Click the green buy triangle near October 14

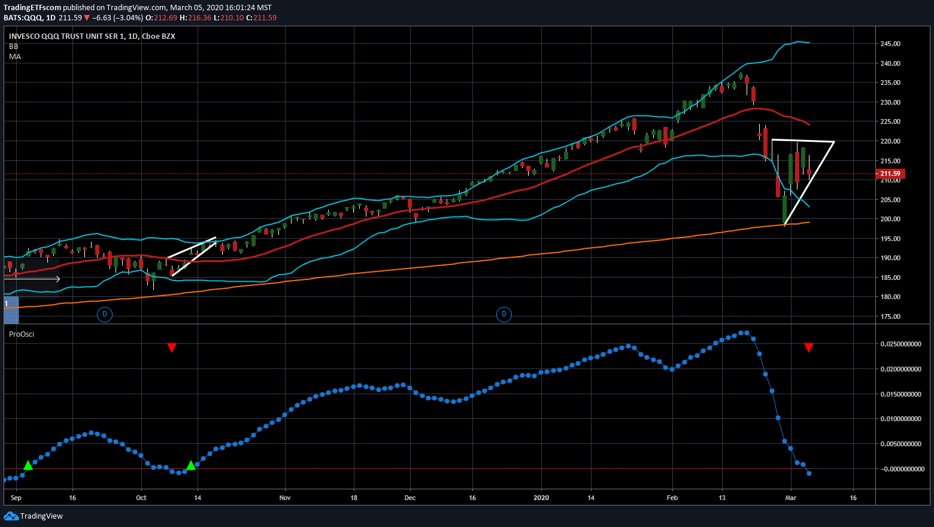(x=191, y=465)
